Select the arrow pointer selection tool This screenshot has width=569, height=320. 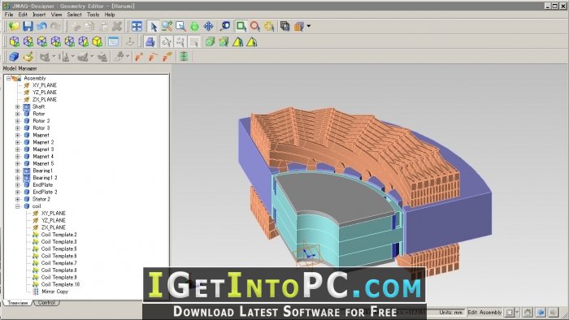coord(154,27)
